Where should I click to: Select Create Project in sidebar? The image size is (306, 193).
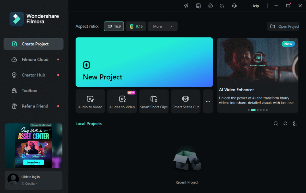34,44
